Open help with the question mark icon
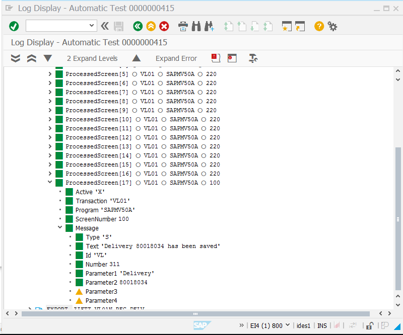The image size is (403, 335). point(319,26)
